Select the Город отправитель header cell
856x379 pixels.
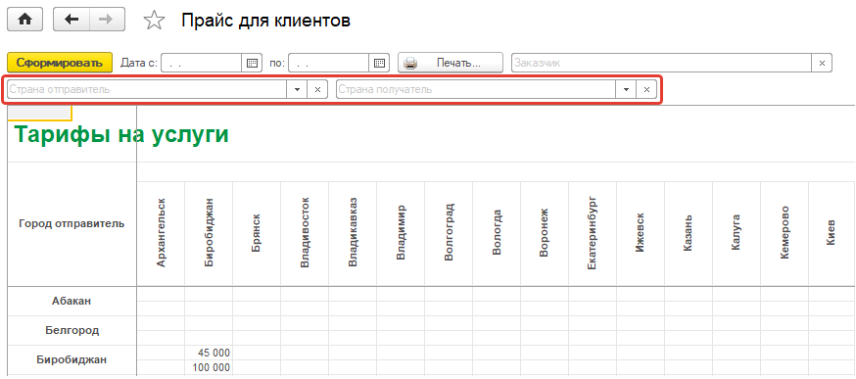[x=71, y=224]
